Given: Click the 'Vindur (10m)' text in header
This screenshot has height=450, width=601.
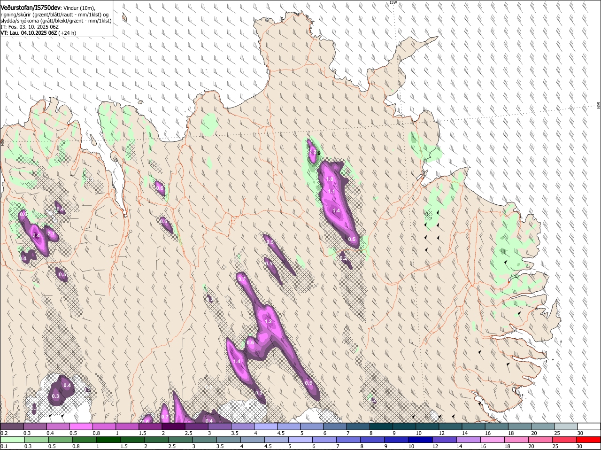Looking at the screenshot, I should coord(79,8).
